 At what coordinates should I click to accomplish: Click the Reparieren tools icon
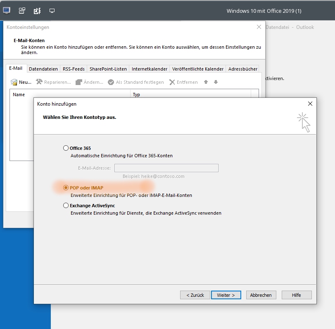(x=39, y=82)
